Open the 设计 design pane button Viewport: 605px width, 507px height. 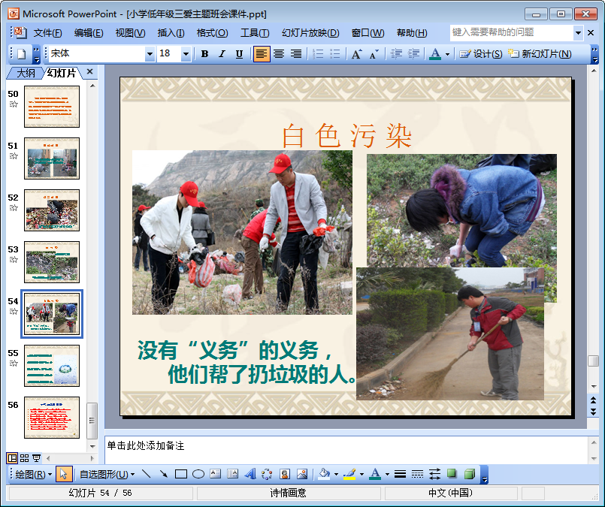[481, 54]
